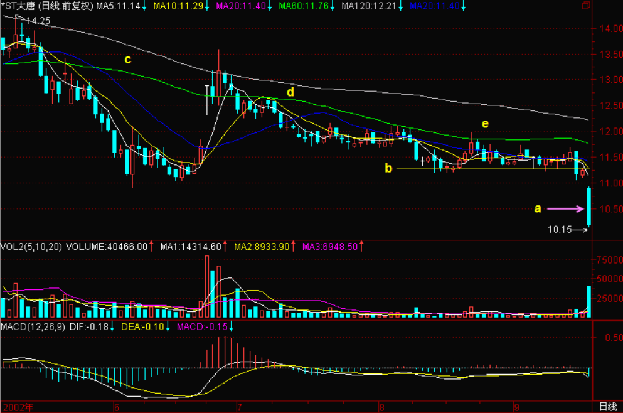Screen dimensions: 623x413
Task: Click the month 7 marker on the timeline
Action: coord(238,407)
